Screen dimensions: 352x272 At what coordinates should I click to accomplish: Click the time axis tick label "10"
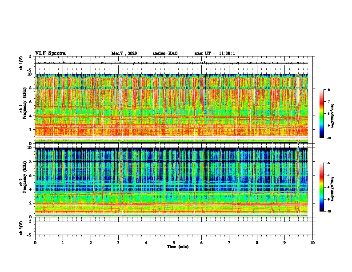tap(312, 243)
